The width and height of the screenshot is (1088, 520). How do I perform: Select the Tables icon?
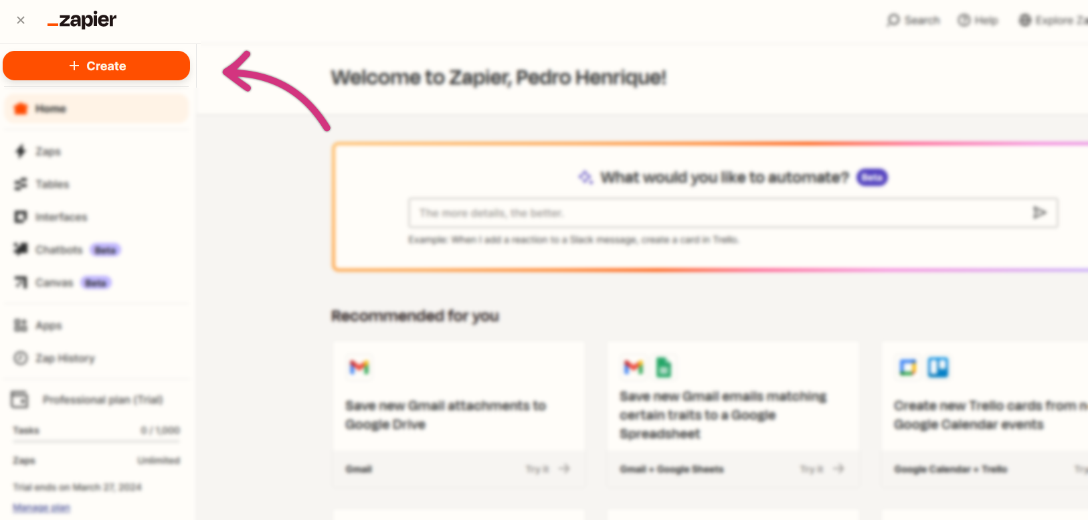point(21,184)
